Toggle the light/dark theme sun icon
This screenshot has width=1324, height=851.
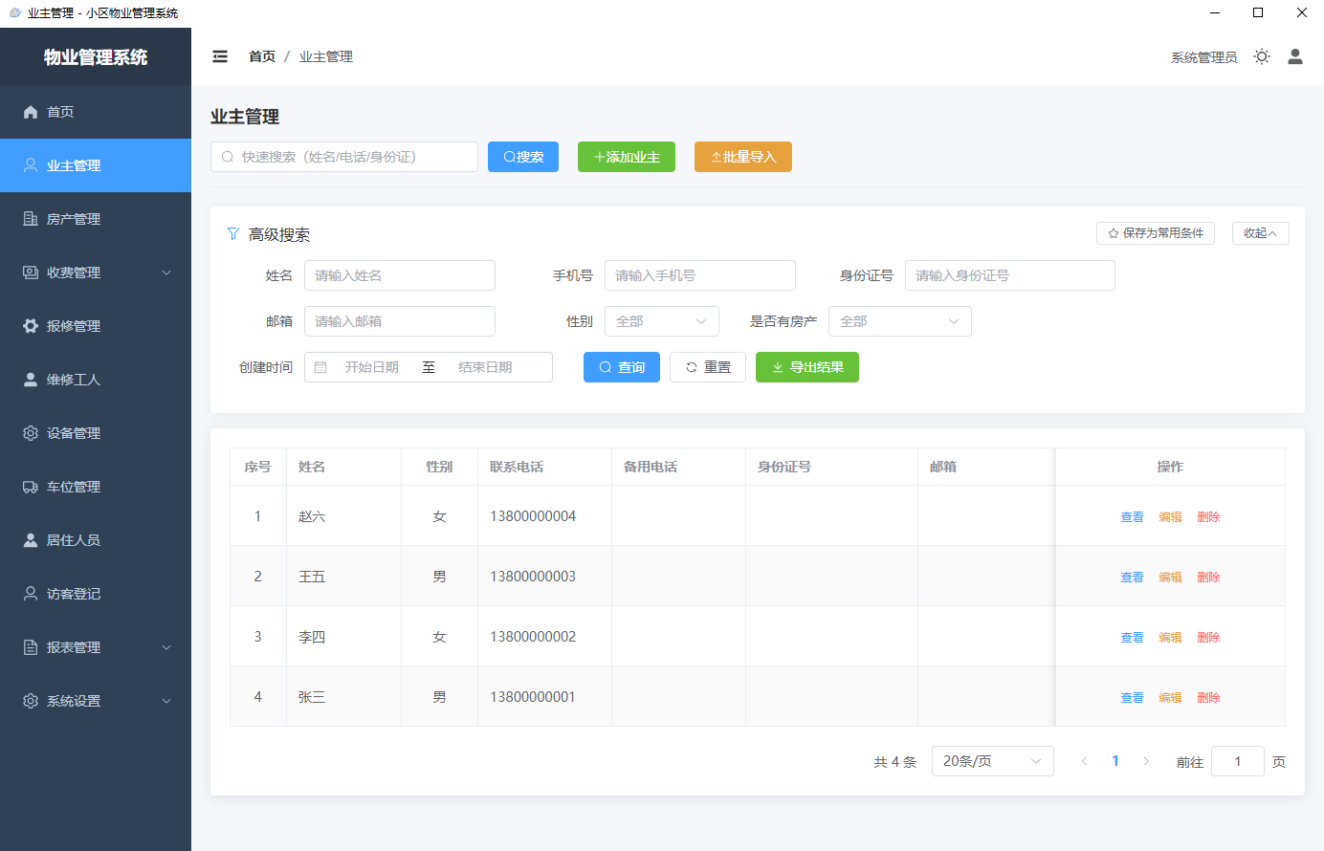click(x=1262, y=56)
